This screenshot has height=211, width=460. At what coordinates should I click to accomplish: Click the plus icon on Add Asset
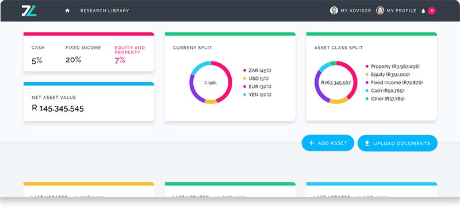311,143
